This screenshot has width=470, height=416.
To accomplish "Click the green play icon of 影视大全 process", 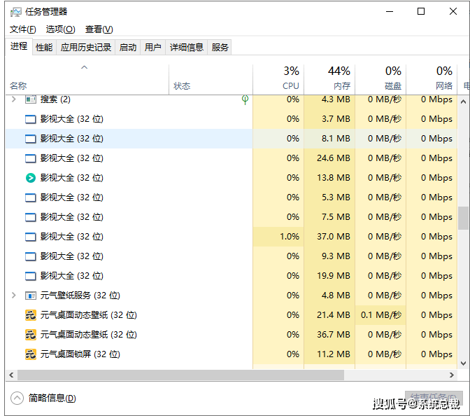I will [30, 178].
